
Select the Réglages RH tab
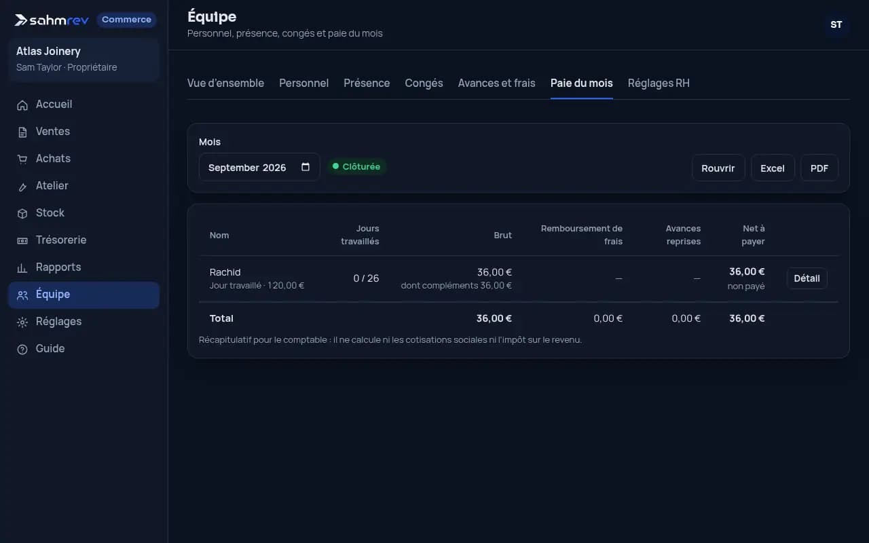click(659, 83)
